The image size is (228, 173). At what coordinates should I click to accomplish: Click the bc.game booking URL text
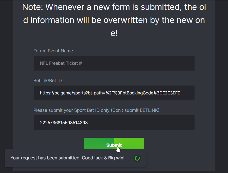point(110,93)
